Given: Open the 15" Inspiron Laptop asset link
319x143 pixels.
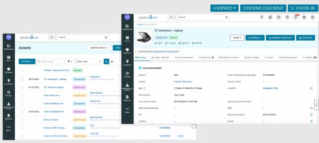Looking at the screenshot, I should [x=53, y=87].
